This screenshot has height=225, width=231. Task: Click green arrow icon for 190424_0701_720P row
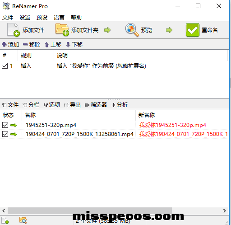tap(14, 134)
